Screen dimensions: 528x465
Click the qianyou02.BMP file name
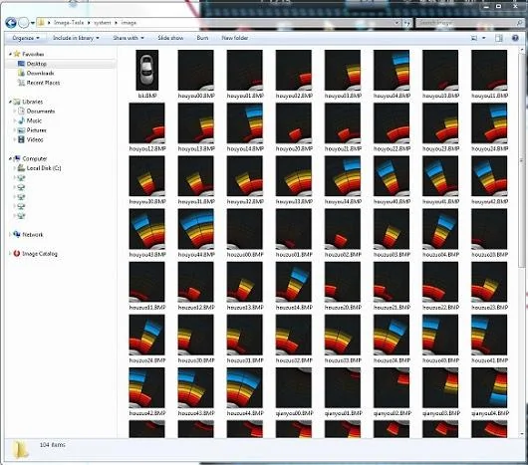tap(392, 413)
